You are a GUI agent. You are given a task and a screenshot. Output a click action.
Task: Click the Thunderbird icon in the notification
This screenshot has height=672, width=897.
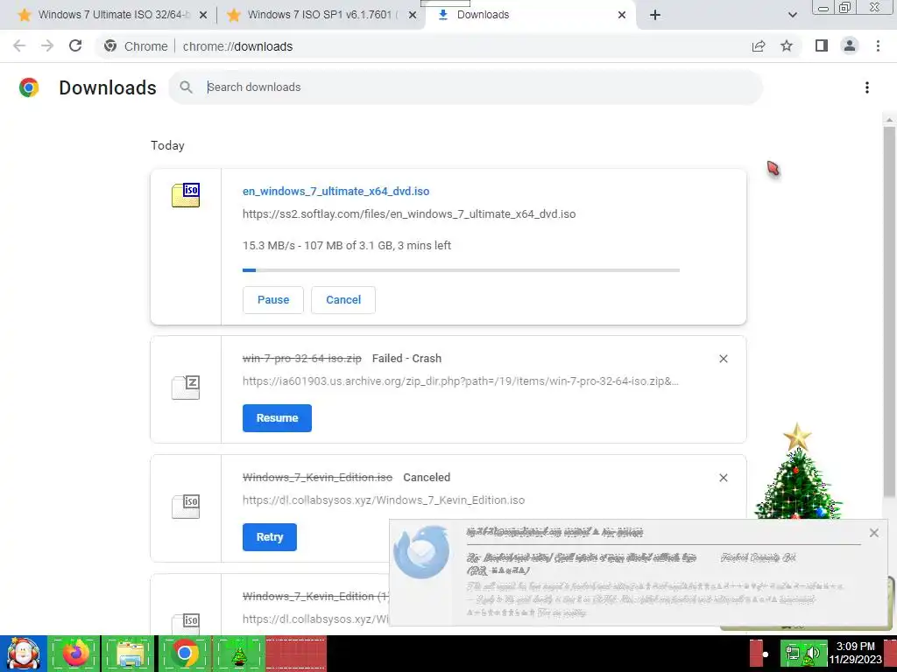(x=421, y=551)
